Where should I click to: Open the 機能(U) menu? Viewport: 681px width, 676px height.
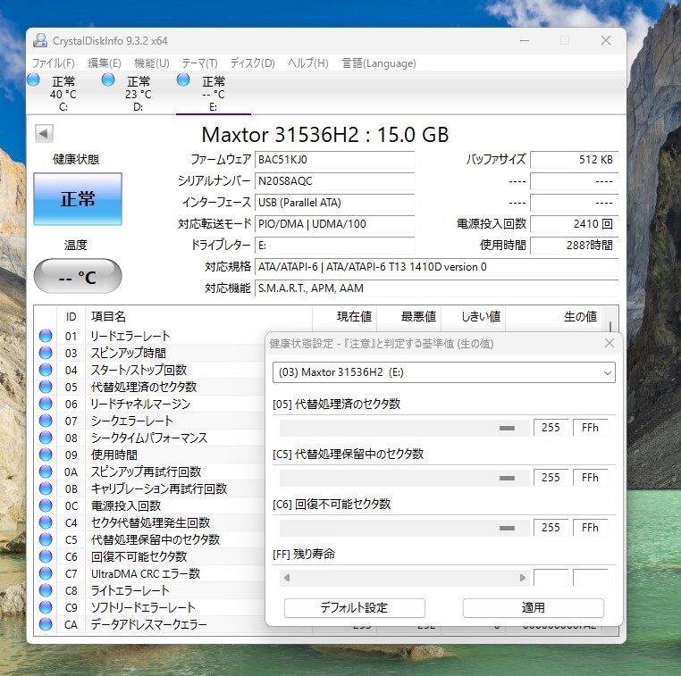click(x=152, y=63)
